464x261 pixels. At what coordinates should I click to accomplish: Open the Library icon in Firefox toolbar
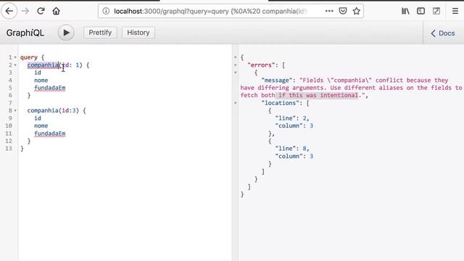405,12
